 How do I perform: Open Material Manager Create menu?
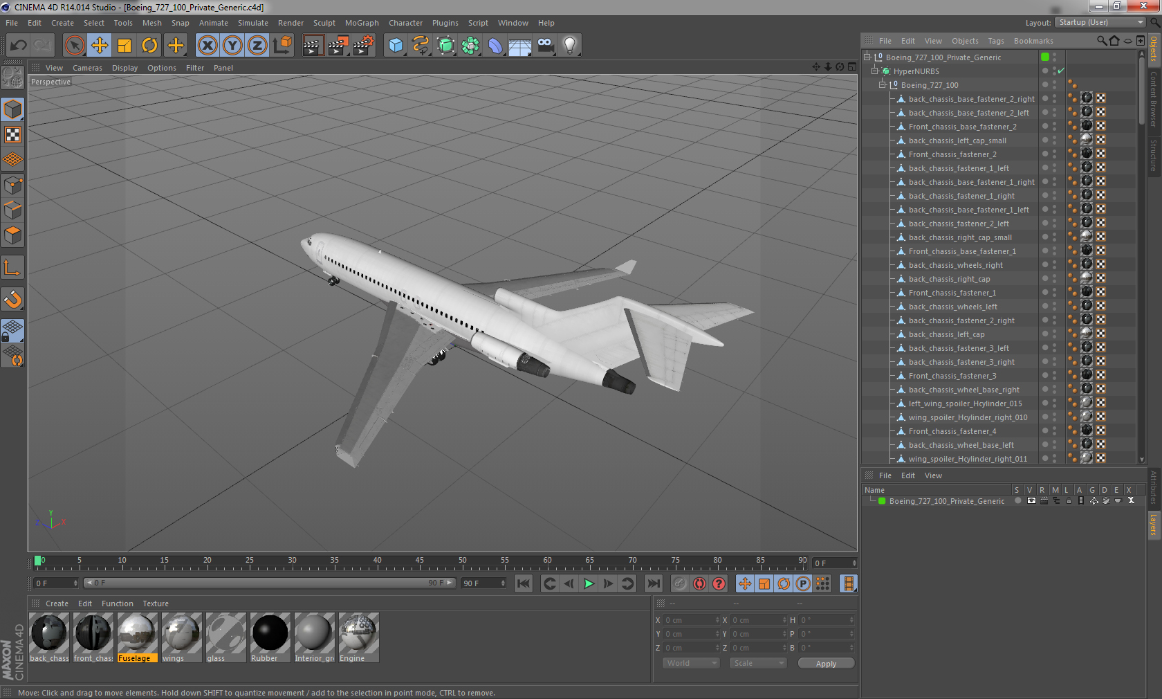pyautogui.click(x=57, y=603)
